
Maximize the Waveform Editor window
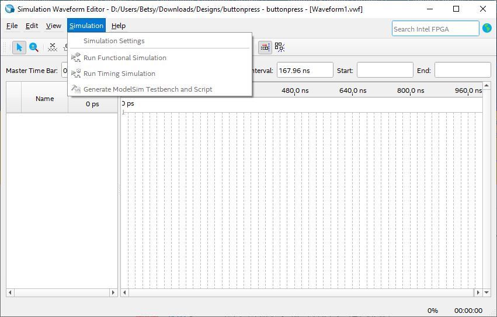click(456, 9)
